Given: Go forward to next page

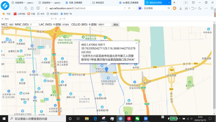Looking at the screenshot, I should click(20, 8).
